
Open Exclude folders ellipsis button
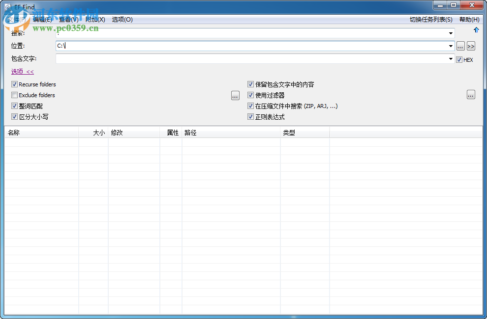[235, 96]
